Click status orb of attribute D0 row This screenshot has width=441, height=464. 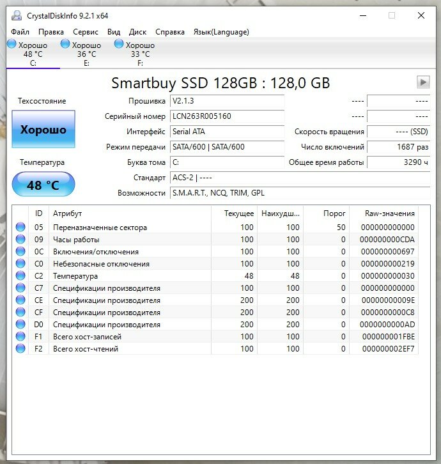(x=20, y=324)
